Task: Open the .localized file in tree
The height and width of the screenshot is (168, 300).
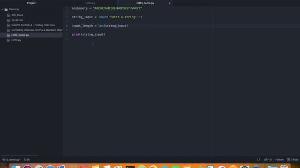Action: [17, 20]
